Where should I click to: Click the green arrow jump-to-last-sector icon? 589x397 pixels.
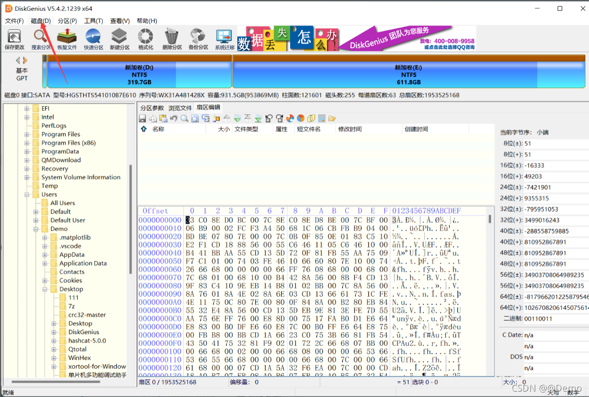pos(258,118)
